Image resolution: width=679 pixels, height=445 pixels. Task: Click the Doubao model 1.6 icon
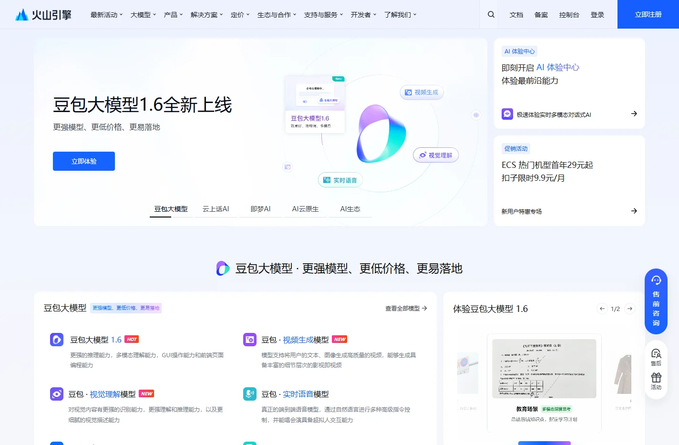pyautogui.click(x=57, y=340)
